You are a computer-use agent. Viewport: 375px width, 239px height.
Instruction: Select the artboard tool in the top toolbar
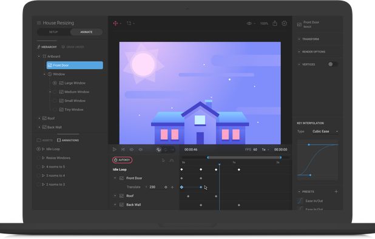point(129,23)
